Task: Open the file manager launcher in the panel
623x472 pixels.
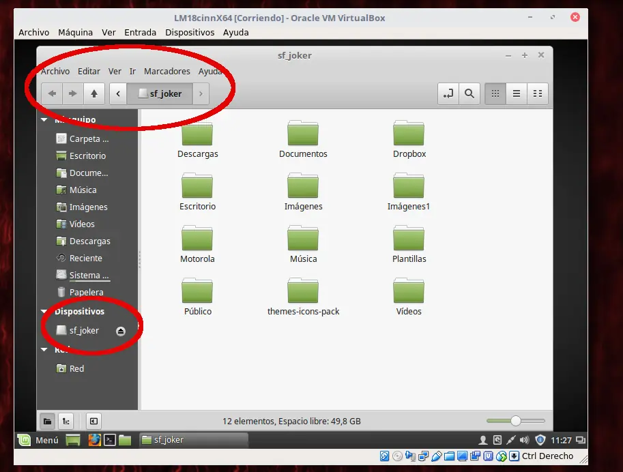Action: (x=125, y=440)
